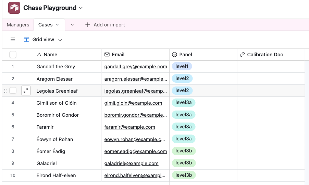This screenshot has height=185, width=309.
Task: Open the Grid view options chevron
Action: point(60,40)
